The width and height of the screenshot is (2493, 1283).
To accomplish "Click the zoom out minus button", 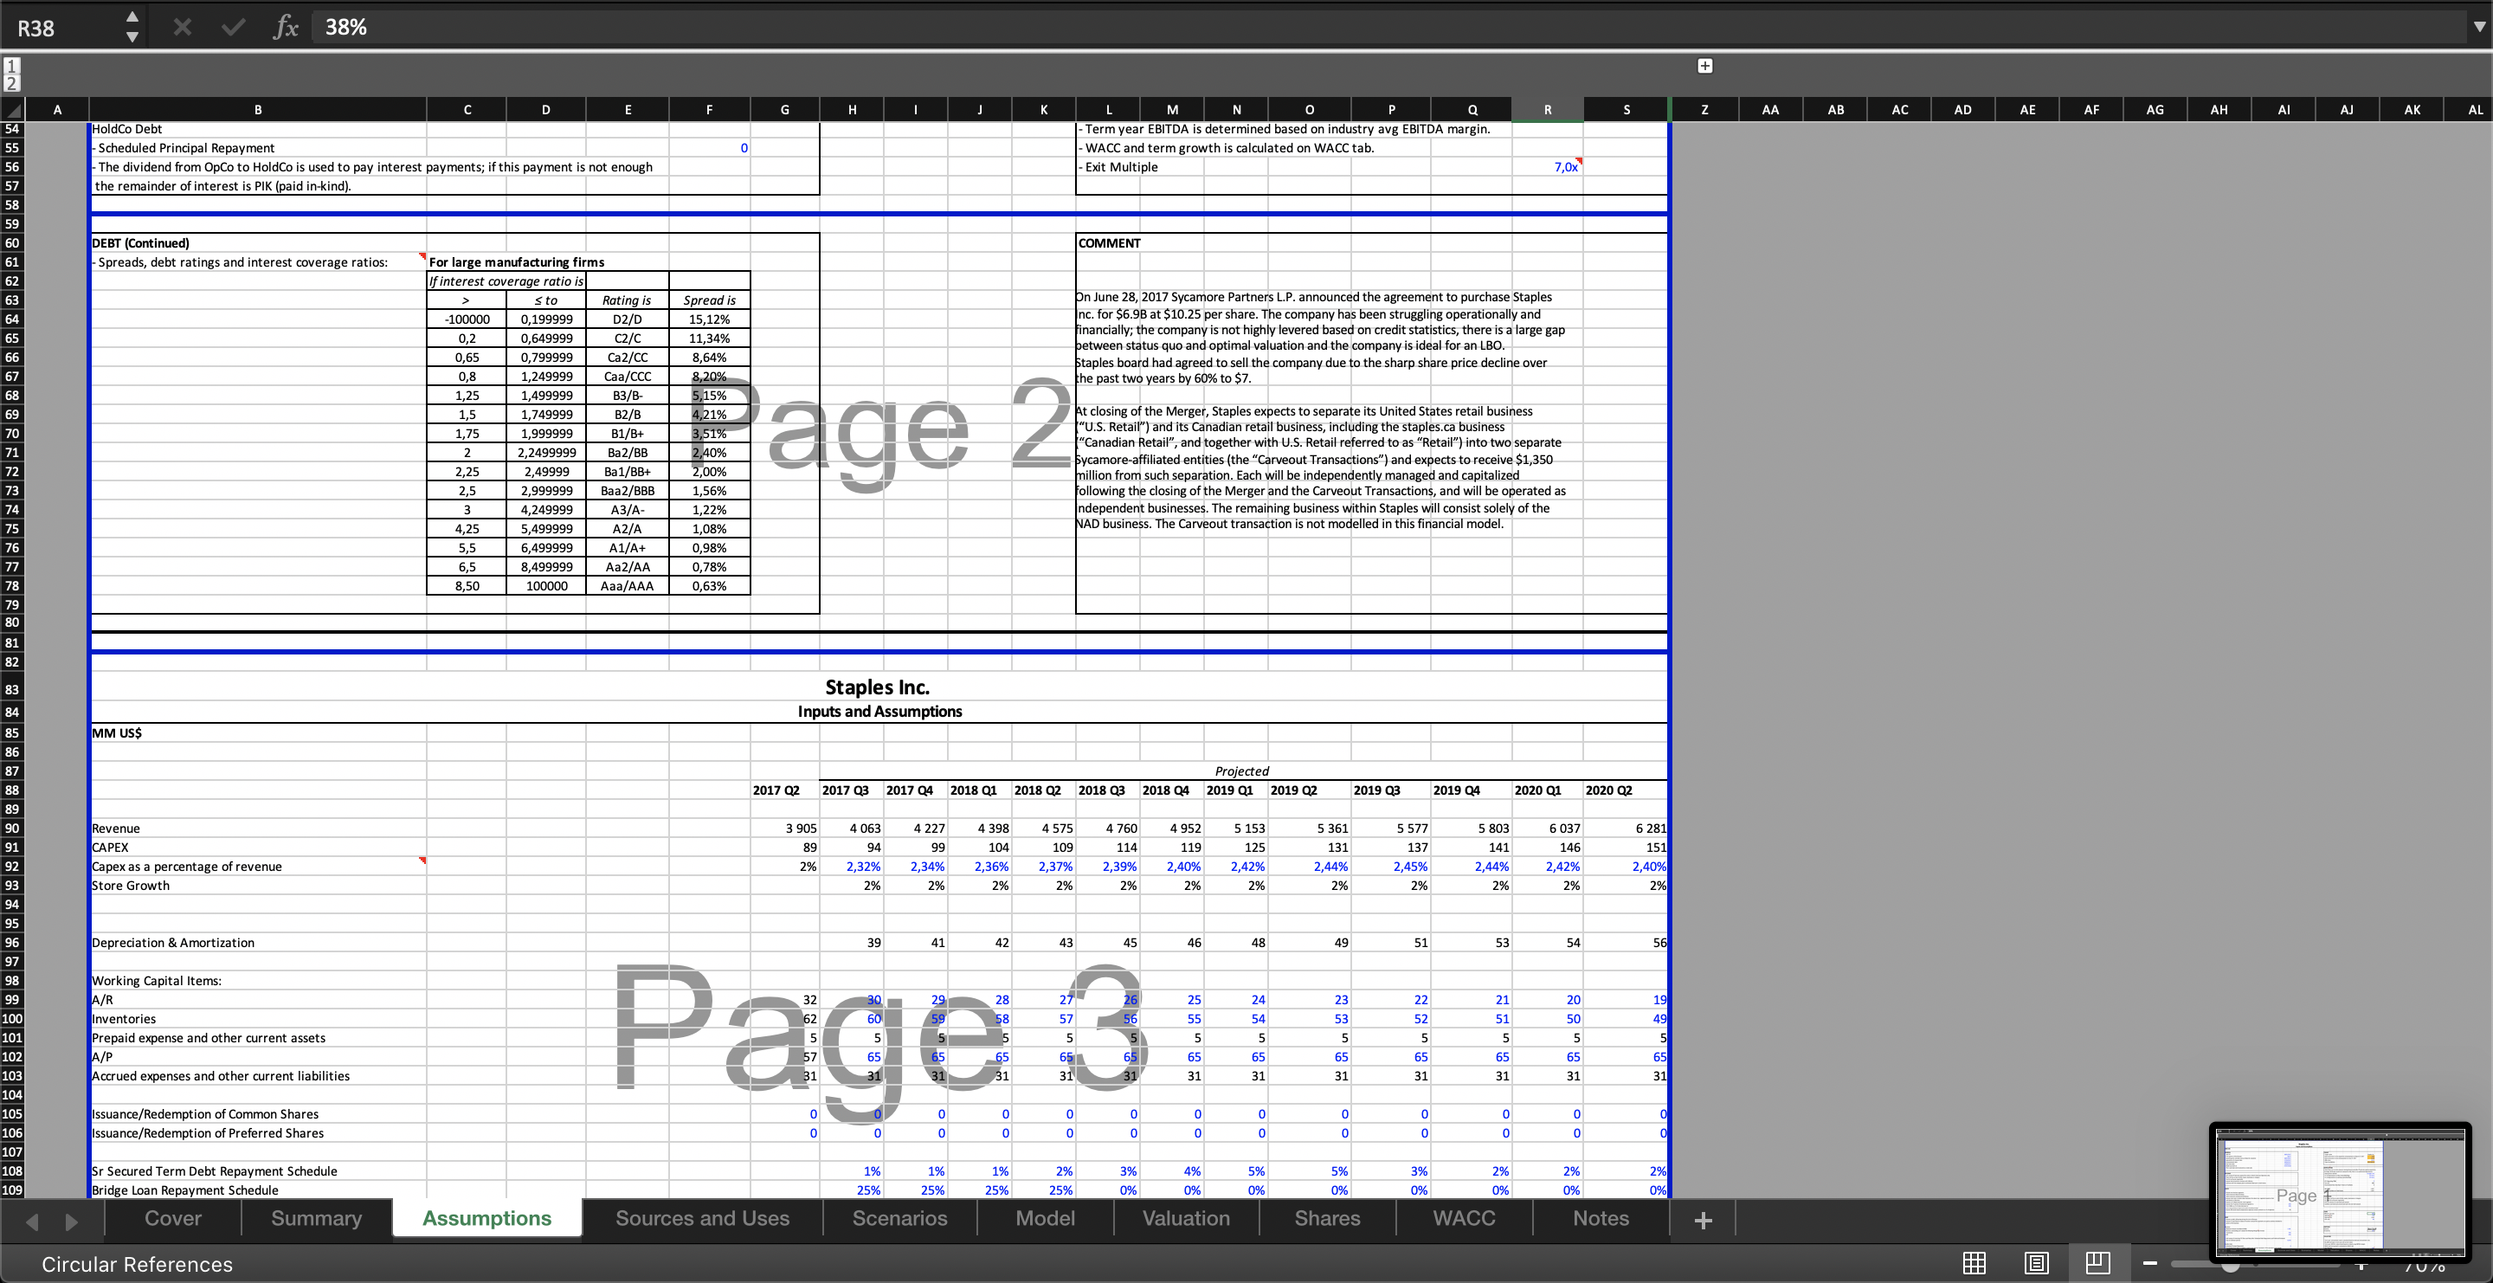I will click(2150, 1263).
